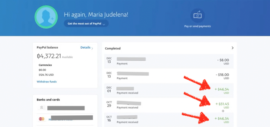Click the PayPal balance heading

(47, 47)
